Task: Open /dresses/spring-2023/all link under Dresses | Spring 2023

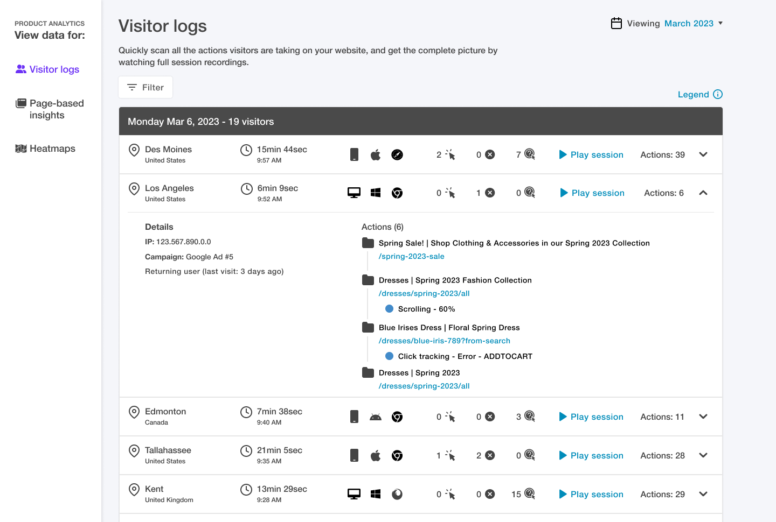Action: [424, 386]
